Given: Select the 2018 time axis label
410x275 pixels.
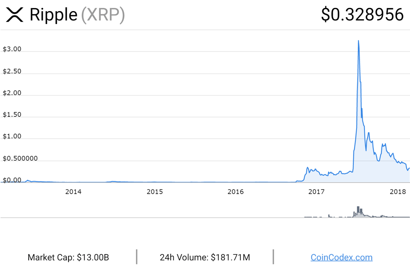Looking at the screenshot, I should click(397, 192).
